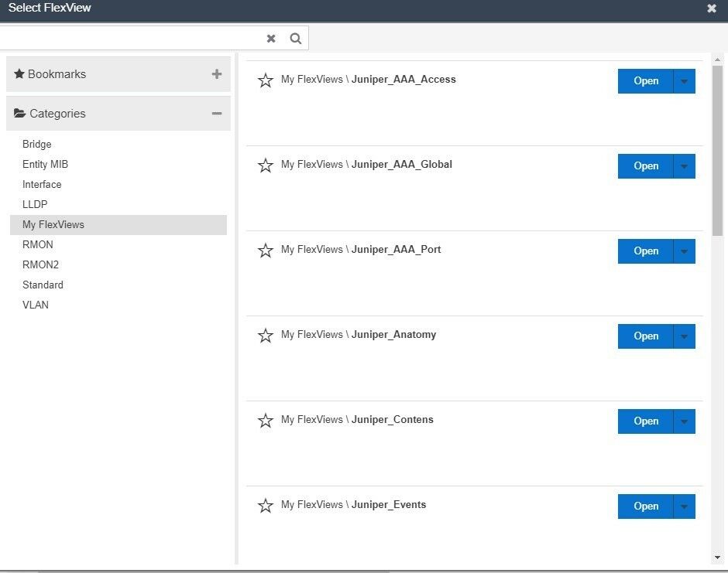728x573 pixels.
Task: Expand Open dropdown arrow for Juniper_AAA_Port
Action: point(685,251)
